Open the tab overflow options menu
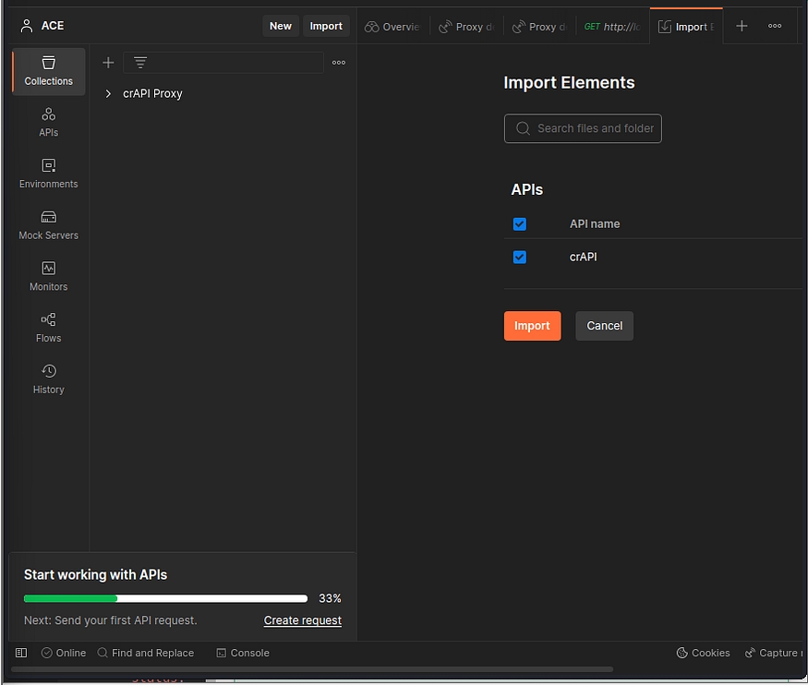 pos(775,26)
